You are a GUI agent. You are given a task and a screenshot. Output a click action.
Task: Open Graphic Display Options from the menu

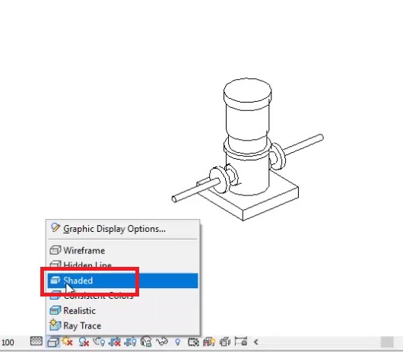point(122,229)
